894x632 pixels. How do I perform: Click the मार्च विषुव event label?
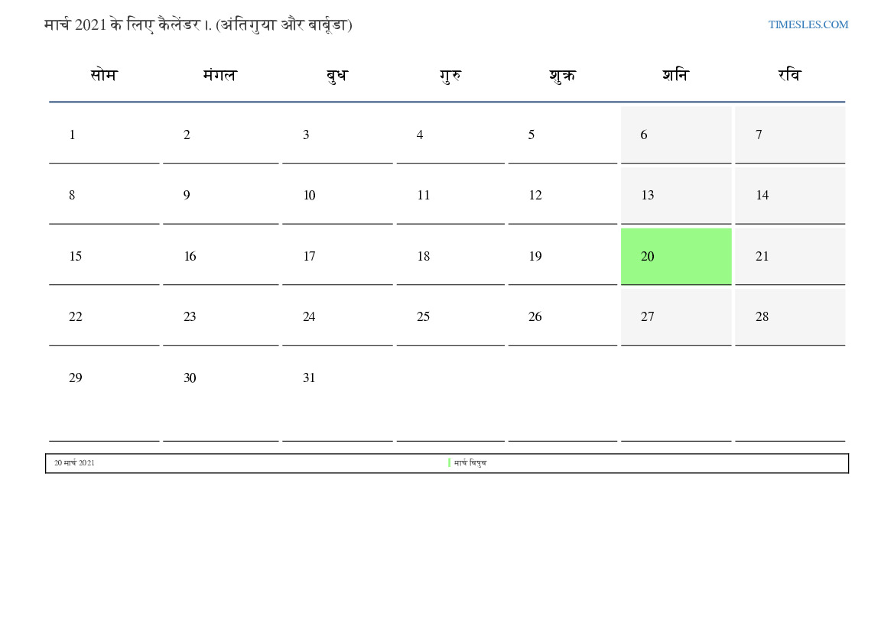pos(470,463)
